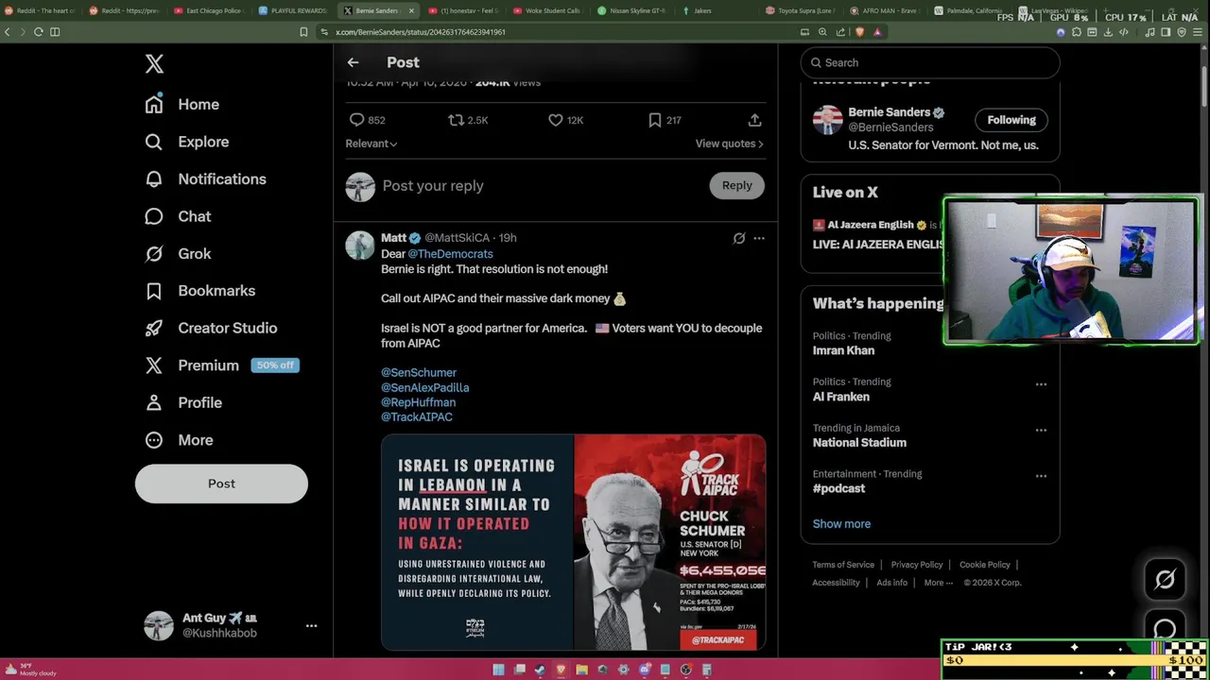This screenshot has width=1210, height=680.
Task: Open the @SenSchumer mention link
Action: coord(419,373)
